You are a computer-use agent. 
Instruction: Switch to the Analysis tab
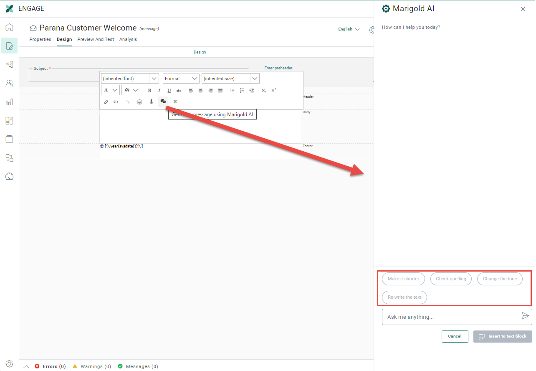coord(128,39)
